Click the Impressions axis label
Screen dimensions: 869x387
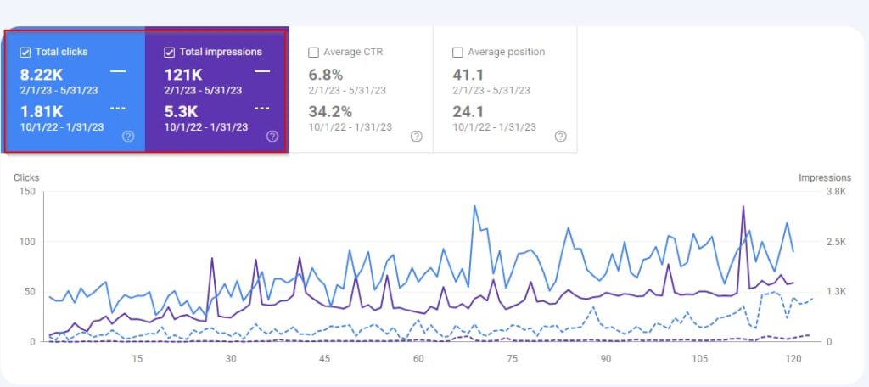point(824,178)
